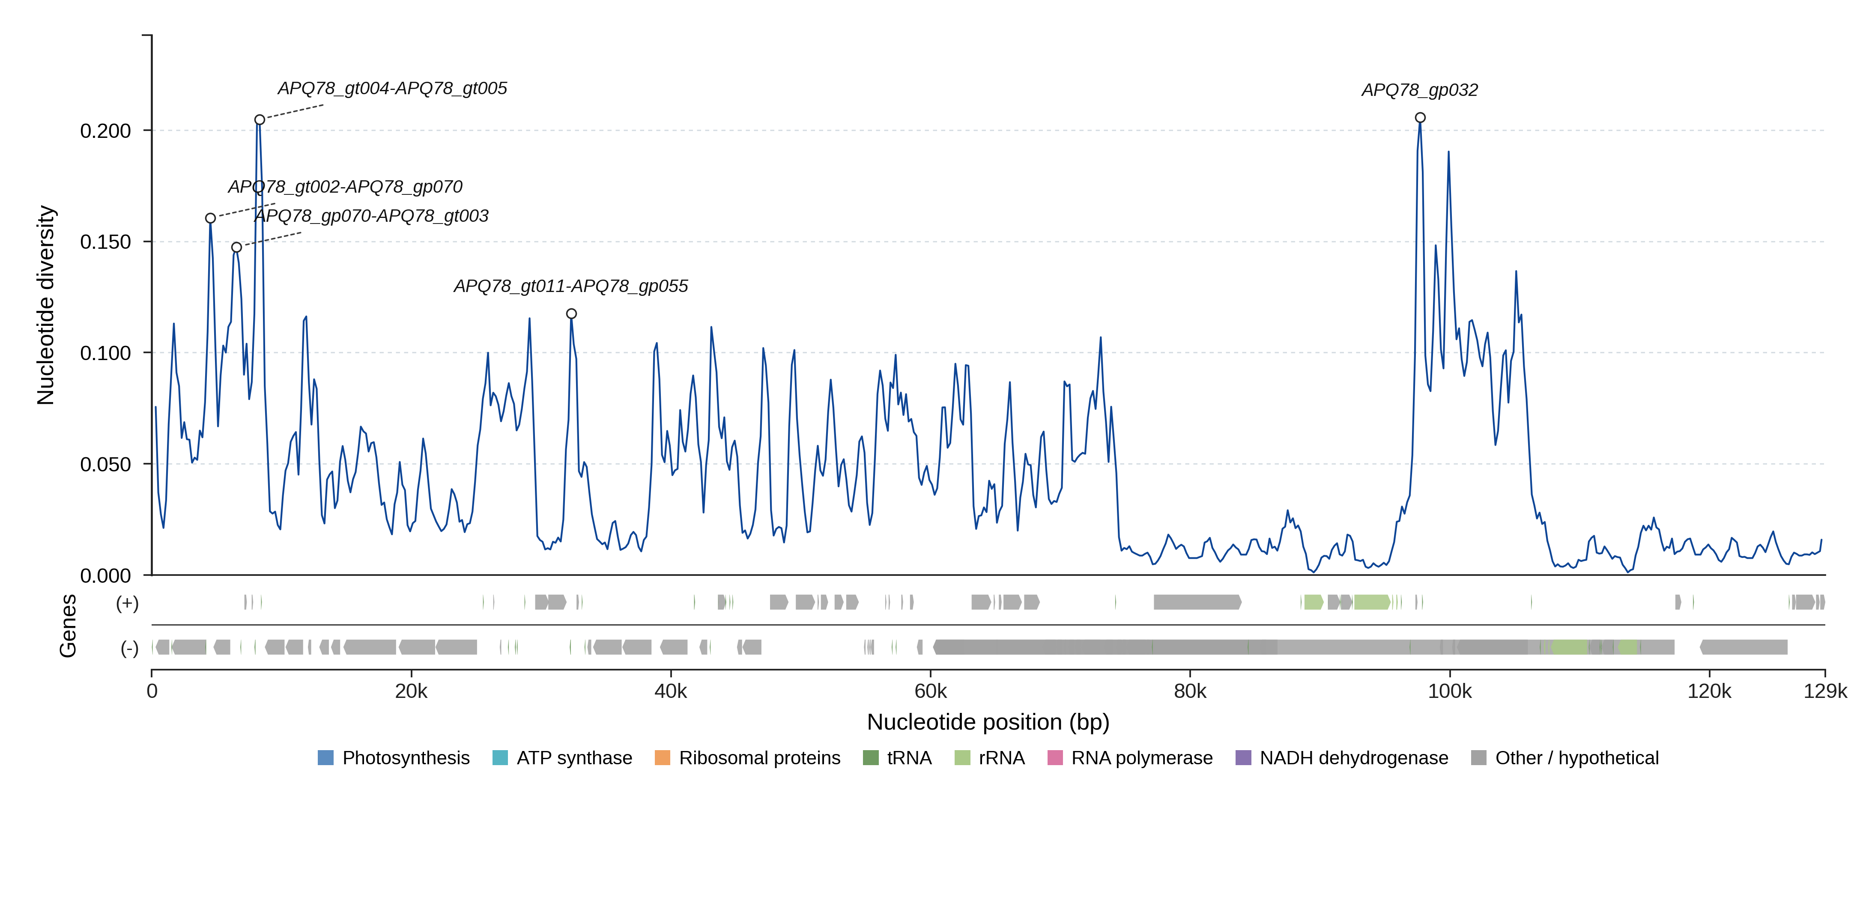
Task: Click the ATP synthase legend swatch
Action: click(500, 758)
